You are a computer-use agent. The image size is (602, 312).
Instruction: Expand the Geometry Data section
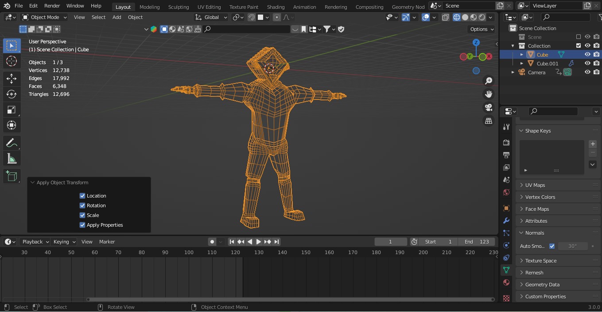(x=542, y=285)
